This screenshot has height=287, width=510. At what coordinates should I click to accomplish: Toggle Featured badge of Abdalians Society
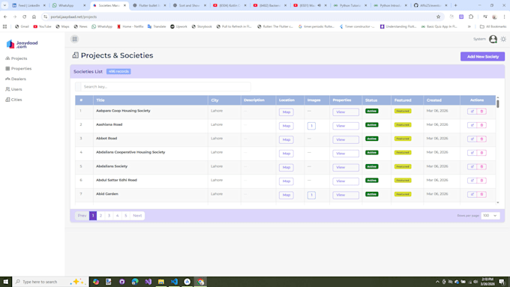(x=403, y=166)
